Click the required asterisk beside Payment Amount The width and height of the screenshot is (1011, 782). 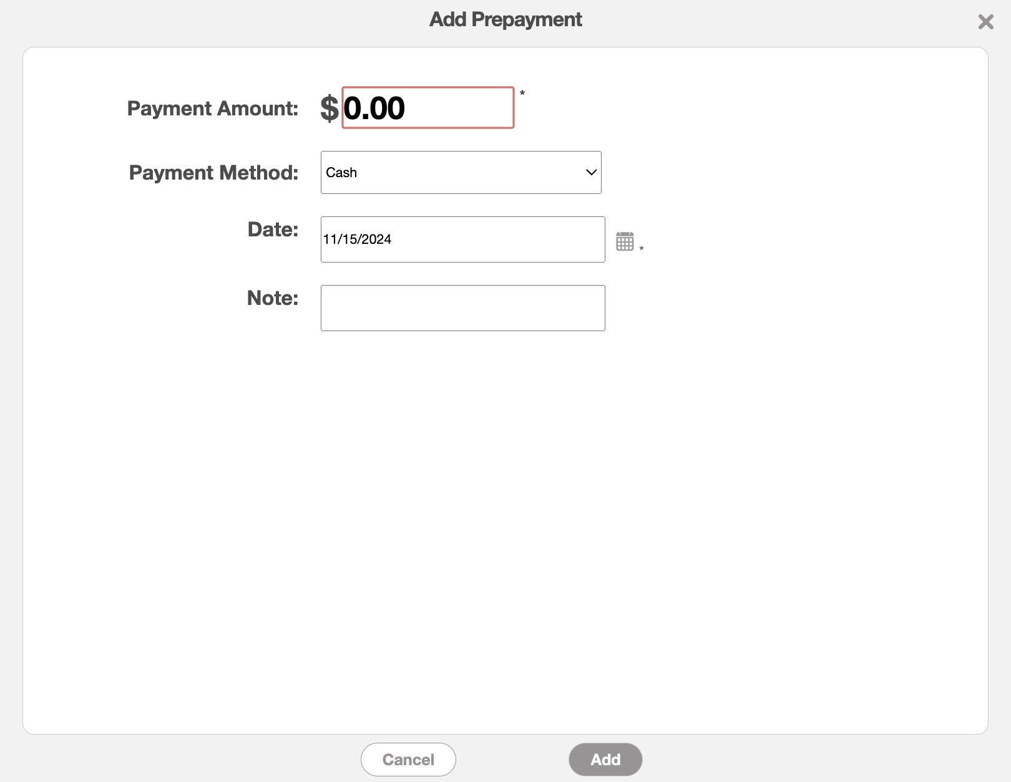click(522, 94)
